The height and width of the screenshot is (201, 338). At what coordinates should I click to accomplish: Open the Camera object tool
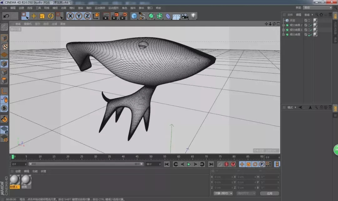[x=185, y=16]
